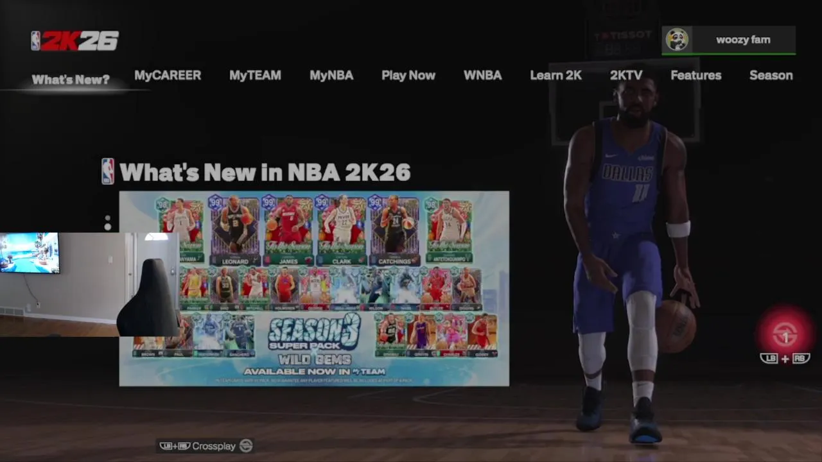Click the webcam overlay video feed

[x=89, y=284]
